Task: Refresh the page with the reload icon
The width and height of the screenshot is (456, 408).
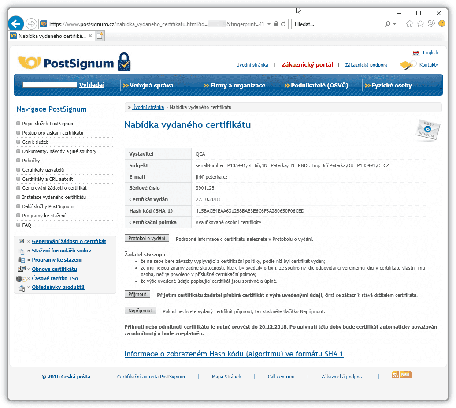Action: point(283,24)
